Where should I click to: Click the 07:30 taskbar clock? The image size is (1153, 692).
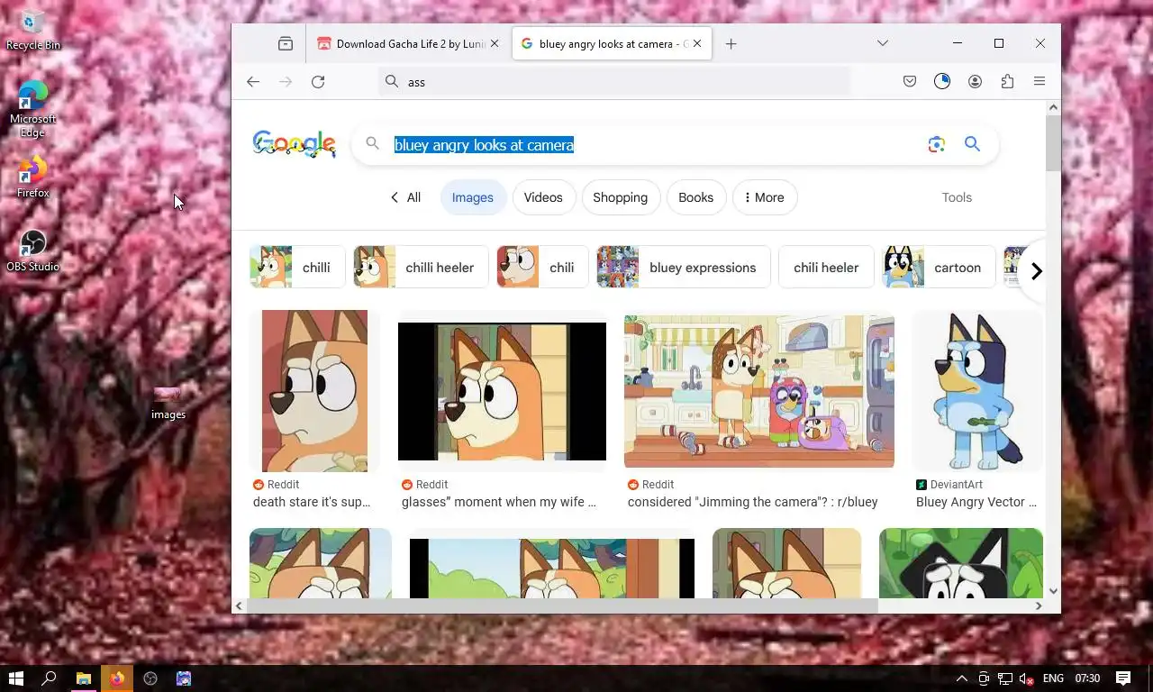(x=1087, y=678)
